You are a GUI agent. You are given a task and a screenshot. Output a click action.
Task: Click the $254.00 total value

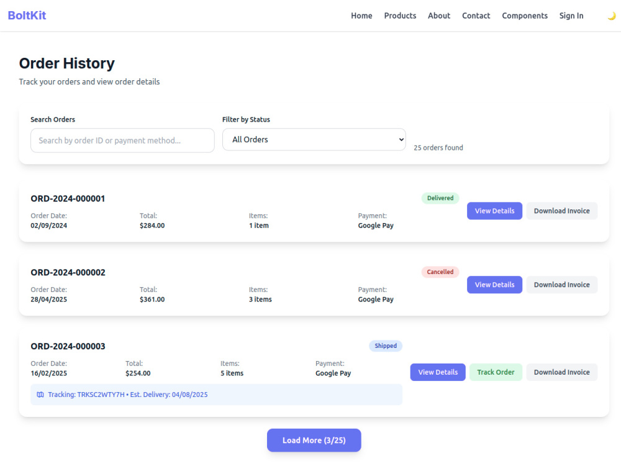pyautogui.click(x=138, y=373)
